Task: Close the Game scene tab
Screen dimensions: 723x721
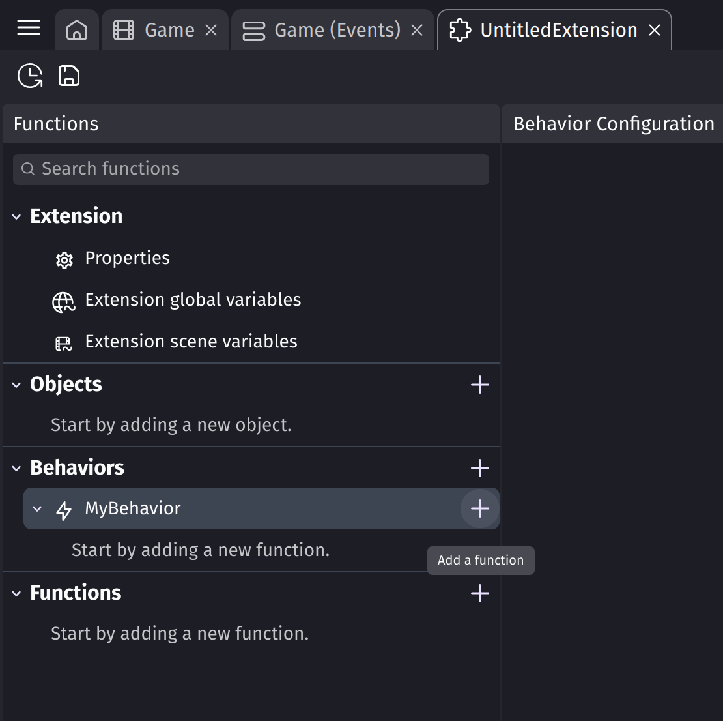Action: pos(211,31)
